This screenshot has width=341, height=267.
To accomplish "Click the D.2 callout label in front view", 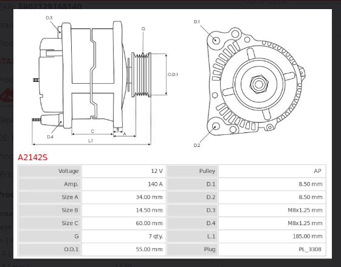I will 196,145.
